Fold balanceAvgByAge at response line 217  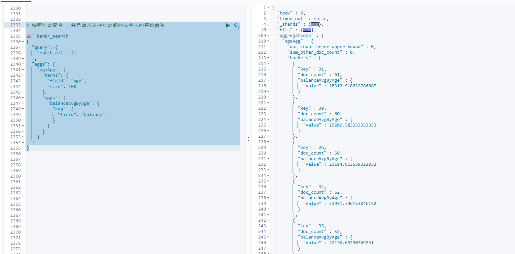pyautogui.click(x=268, y=80)
